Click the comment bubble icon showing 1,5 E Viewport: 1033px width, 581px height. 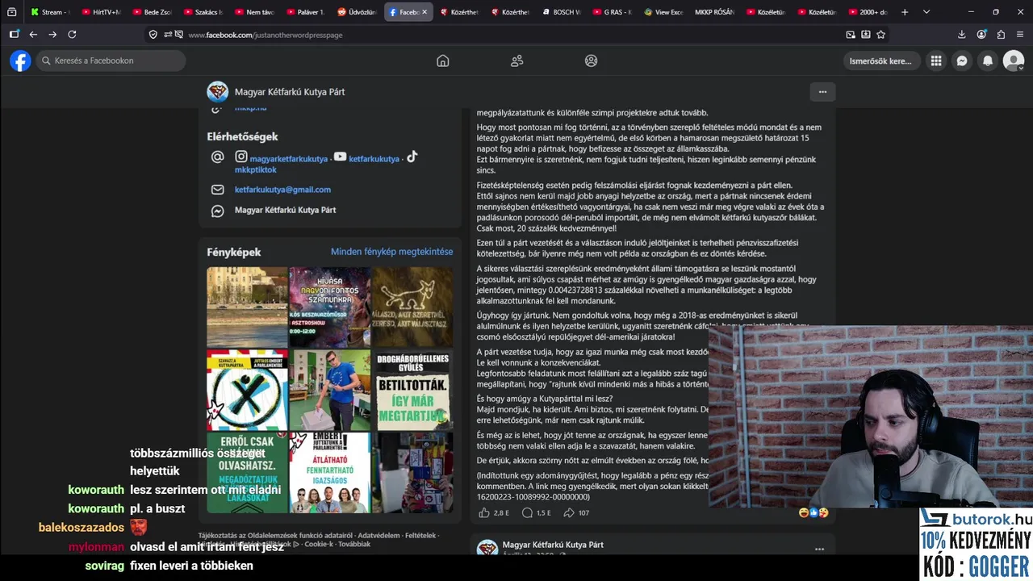(527, 512)
